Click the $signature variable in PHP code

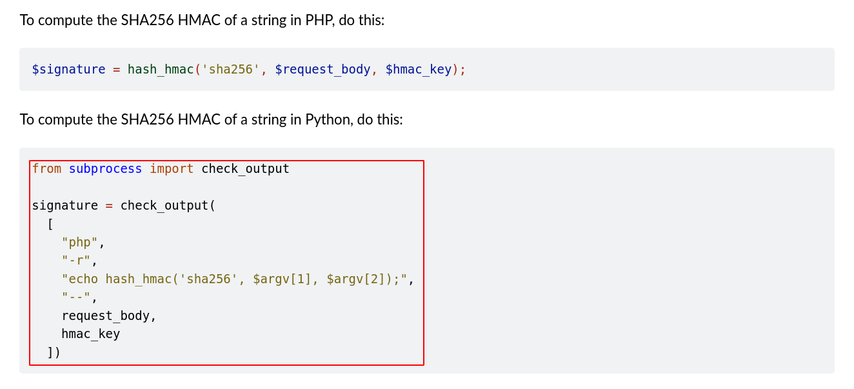coord(68,69)
